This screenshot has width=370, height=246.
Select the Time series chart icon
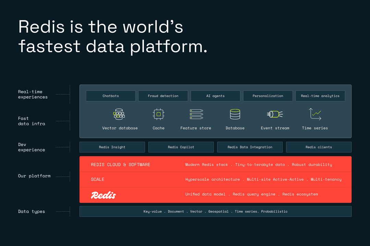[314, 114]
